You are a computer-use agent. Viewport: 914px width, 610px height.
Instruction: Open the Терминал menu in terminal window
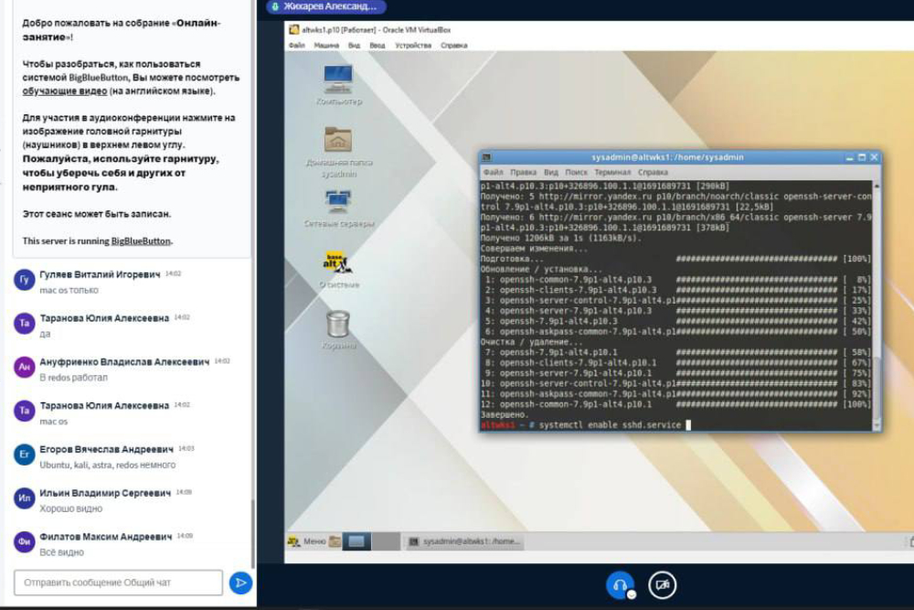[611, 172]
